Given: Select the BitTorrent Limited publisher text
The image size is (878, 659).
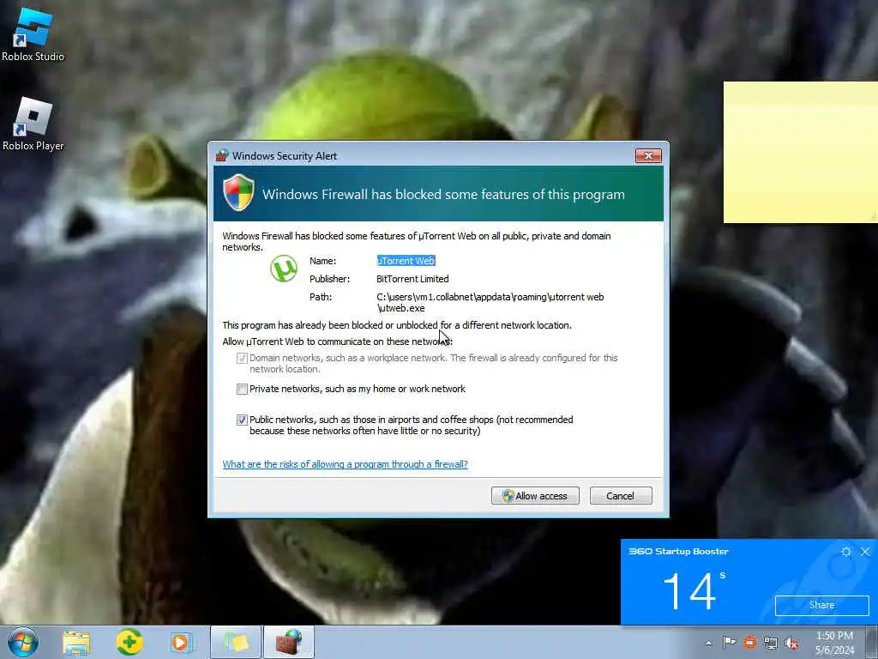Looking at the screenshot, I should pyautogui.click(x=412, y=279).
